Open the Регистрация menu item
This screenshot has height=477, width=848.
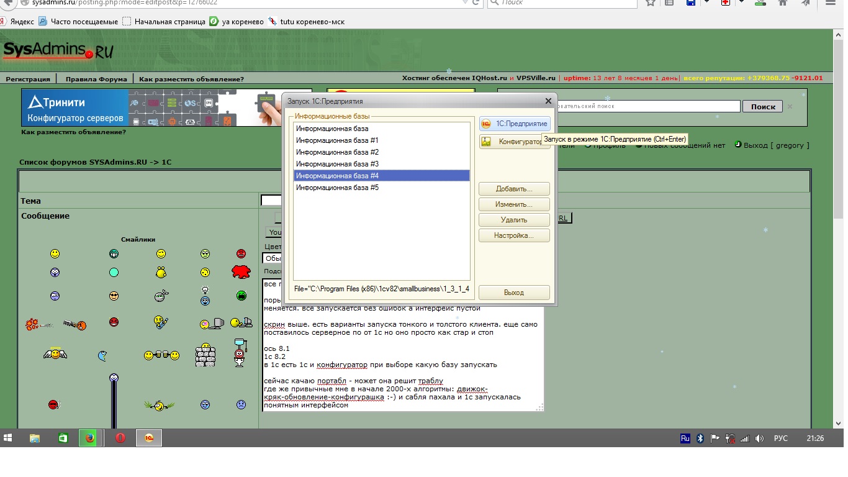click(28, 79)
